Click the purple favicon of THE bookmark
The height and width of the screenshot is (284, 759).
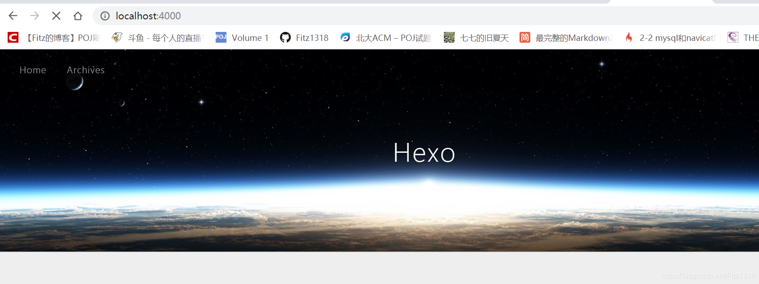tap(733, 37)
